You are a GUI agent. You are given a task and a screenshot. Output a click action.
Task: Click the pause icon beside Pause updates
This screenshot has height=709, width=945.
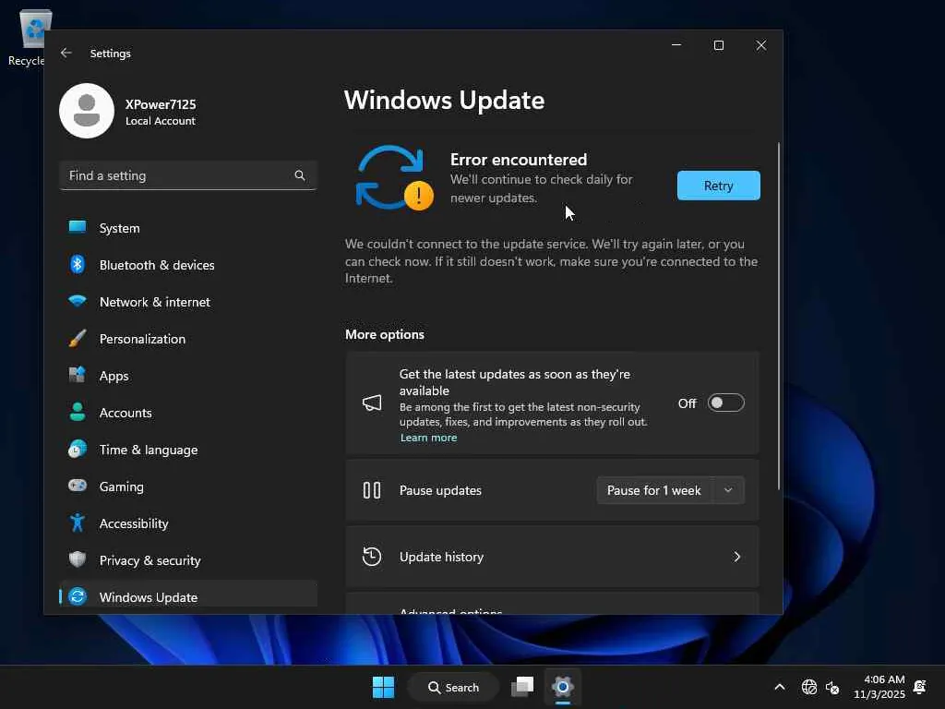372,490
